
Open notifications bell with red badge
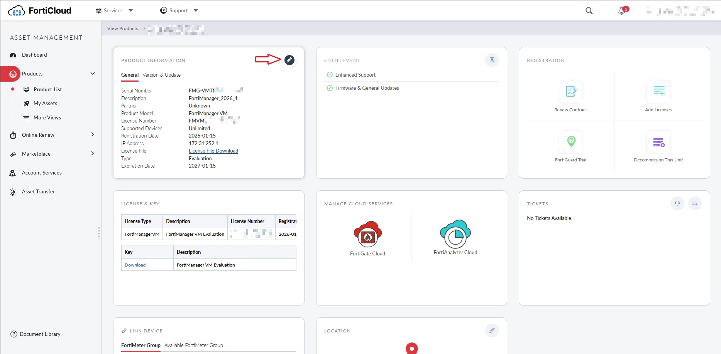[623, 10]
